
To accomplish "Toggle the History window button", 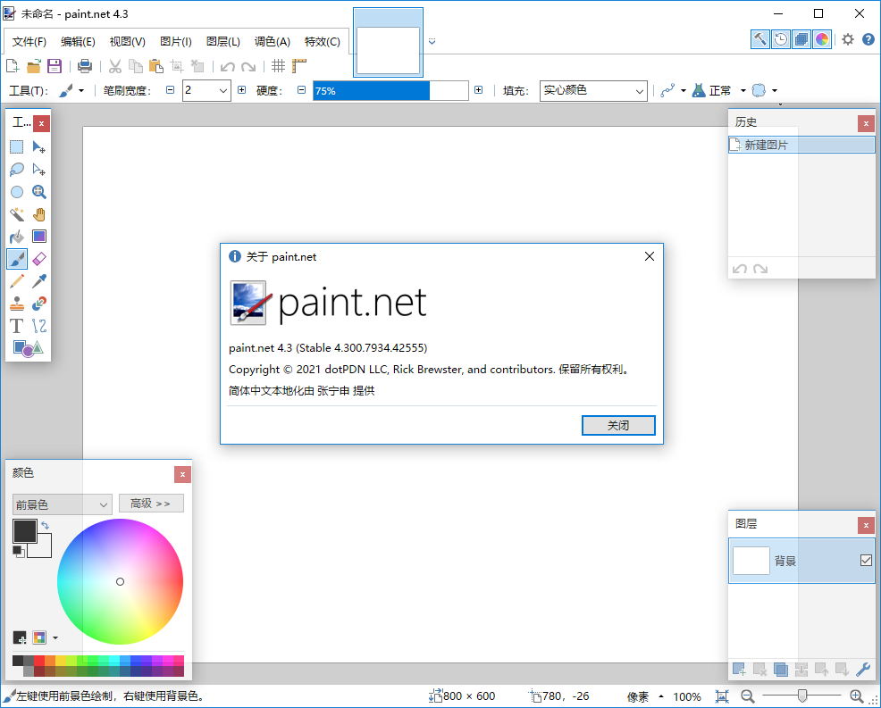I will [x=780, y=39].
